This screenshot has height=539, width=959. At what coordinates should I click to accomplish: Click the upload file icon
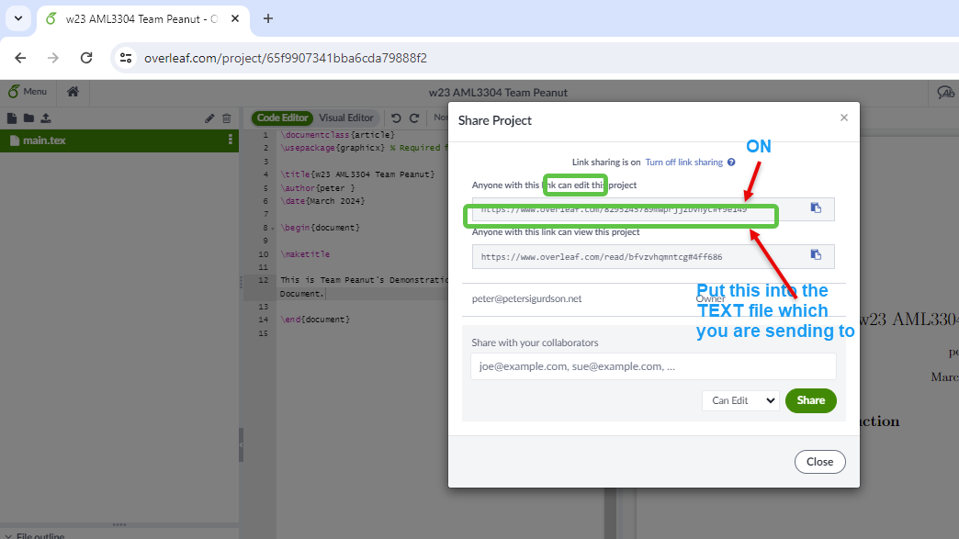[46, 118]
